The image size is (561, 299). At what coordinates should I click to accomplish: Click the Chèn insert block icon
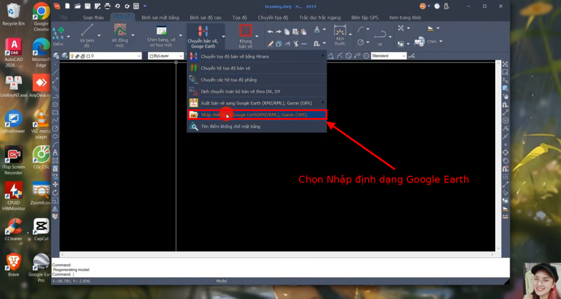pos(419,42)
